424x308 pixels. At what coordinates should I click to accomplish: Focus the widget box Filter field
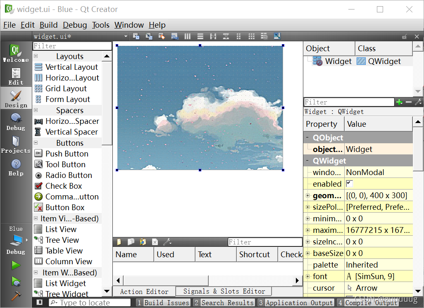(72, 46)
